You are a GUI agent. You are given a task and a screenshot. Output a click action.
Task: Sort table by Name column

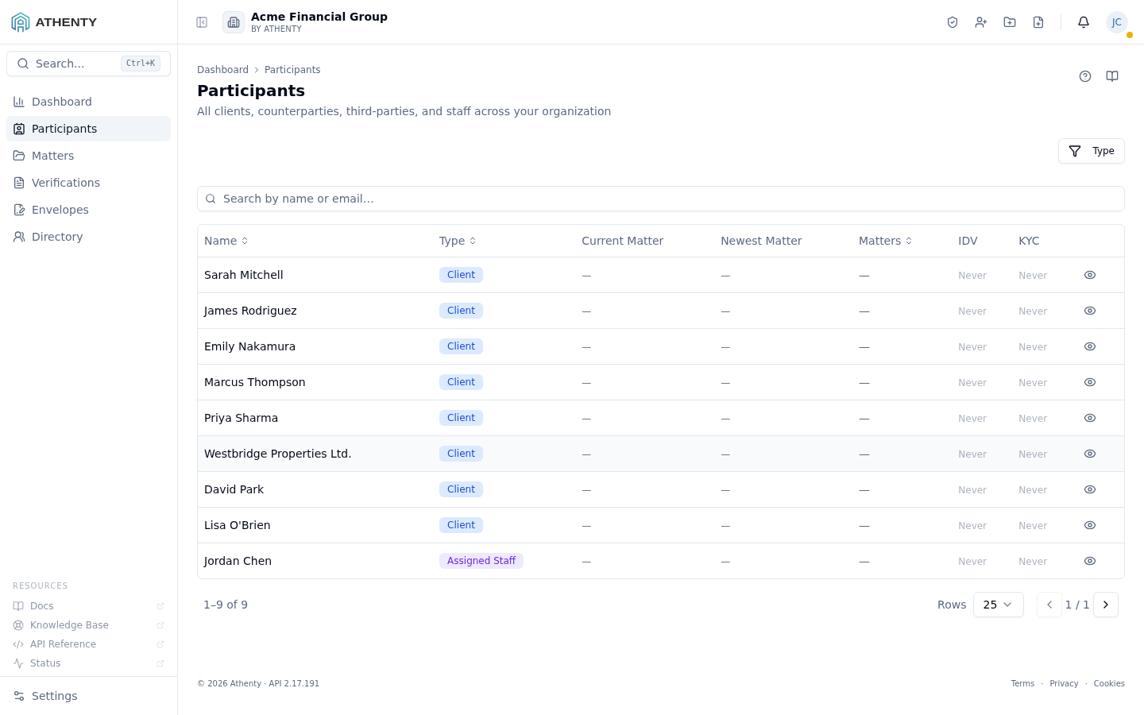[226, 241]
